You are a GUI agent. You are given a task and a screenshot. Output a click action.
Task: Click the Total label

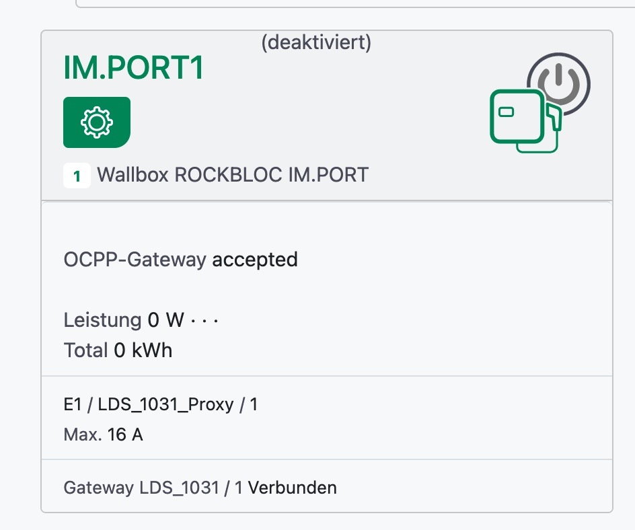coord(85,350)
